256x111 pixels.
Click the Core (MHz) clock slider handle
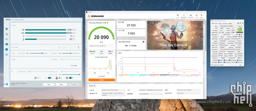[71, 53]
